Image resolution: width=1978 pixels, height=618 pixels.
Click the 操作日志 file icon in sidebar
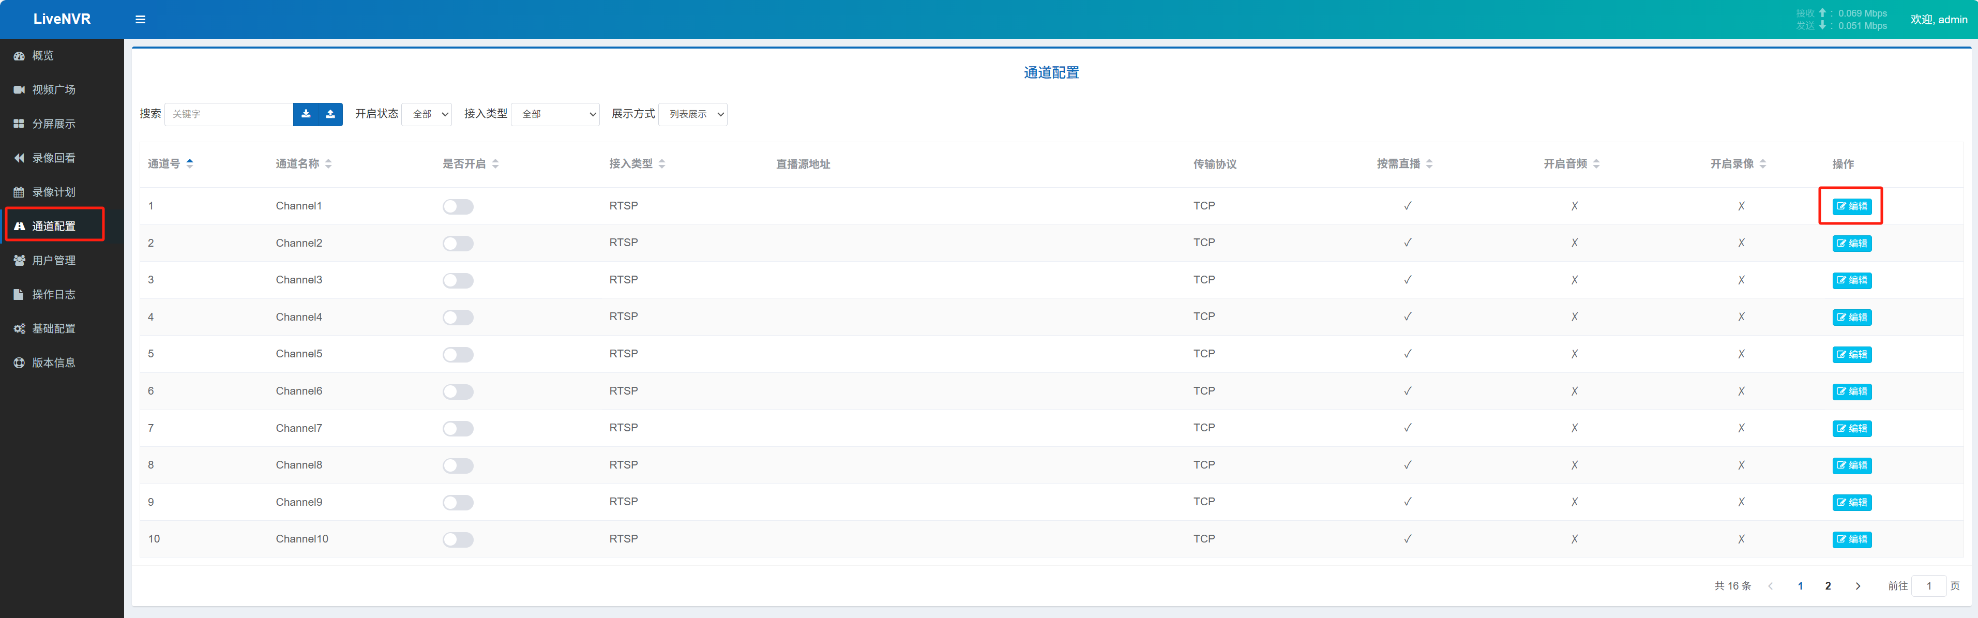19,294
